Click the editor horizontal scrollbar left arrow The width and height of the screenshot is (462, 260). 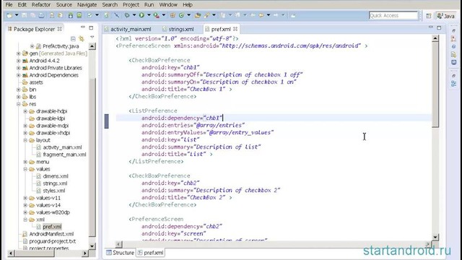[118, 244]
